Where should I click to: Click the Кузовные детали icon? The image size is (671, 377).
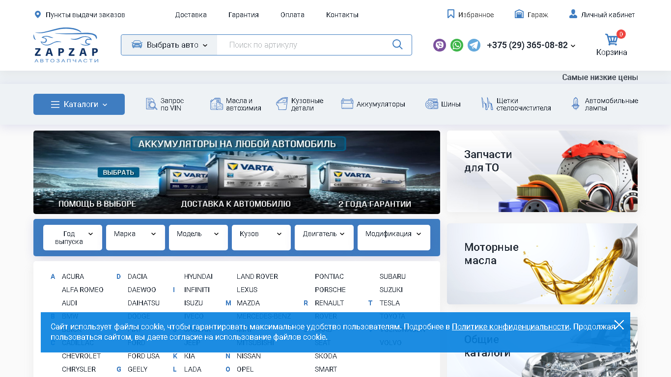(x=282, y=104)
